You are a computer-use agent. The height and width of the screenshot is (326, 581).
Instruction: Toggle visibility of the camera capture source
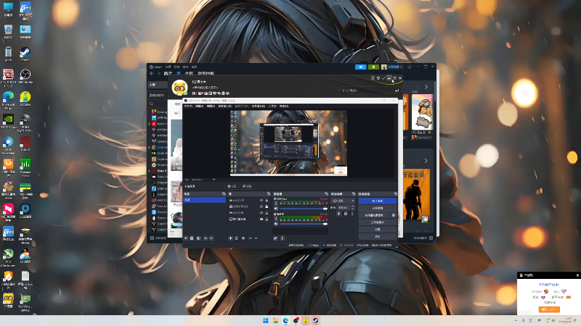(x=261, y=206)
